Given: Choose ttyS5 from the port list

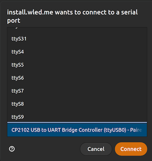Looking at the screenshot, I should [77, 65].
